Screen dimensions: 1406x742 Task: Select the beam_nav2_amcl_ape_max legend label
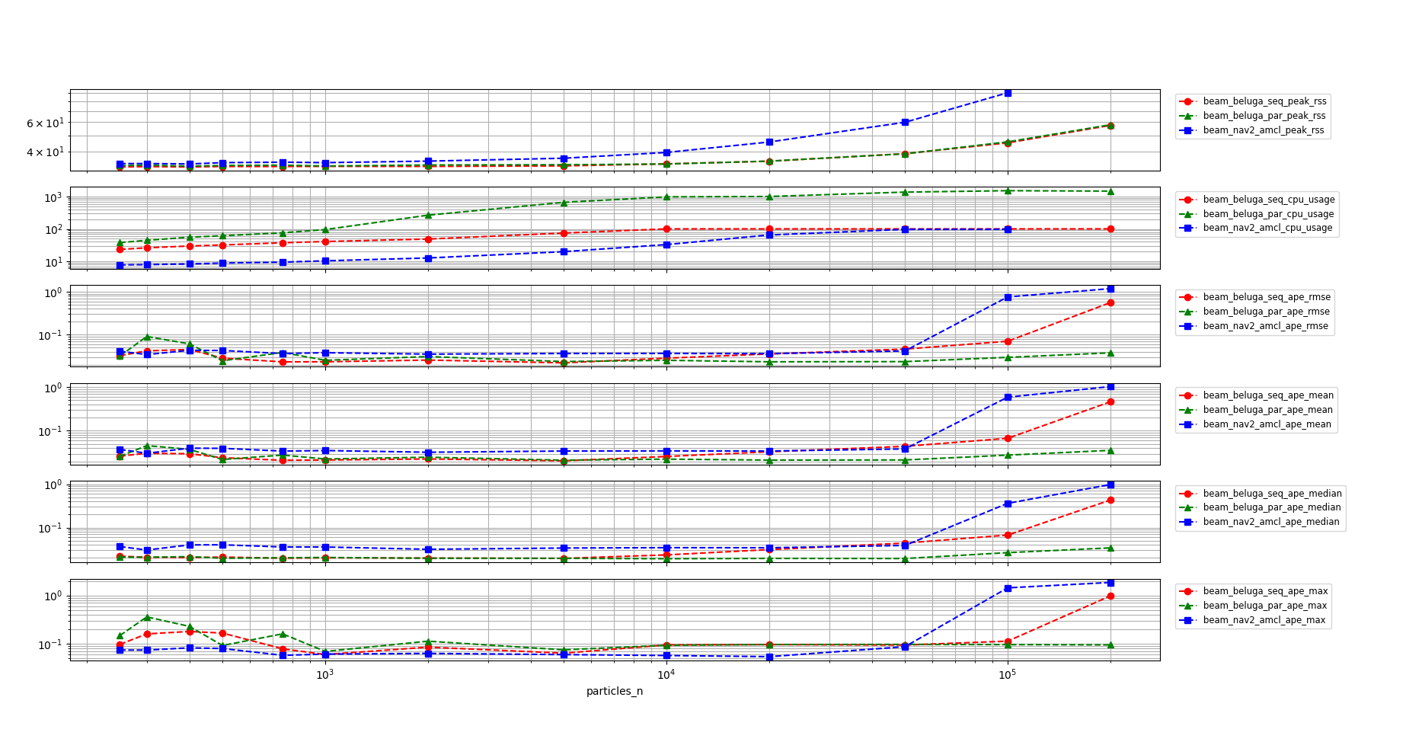(1266, 620)
